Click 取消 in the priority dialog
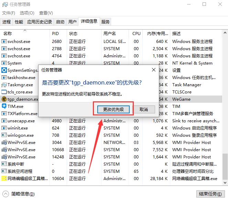This screenshot has height=201, width=228. click(x=144, y=109)
